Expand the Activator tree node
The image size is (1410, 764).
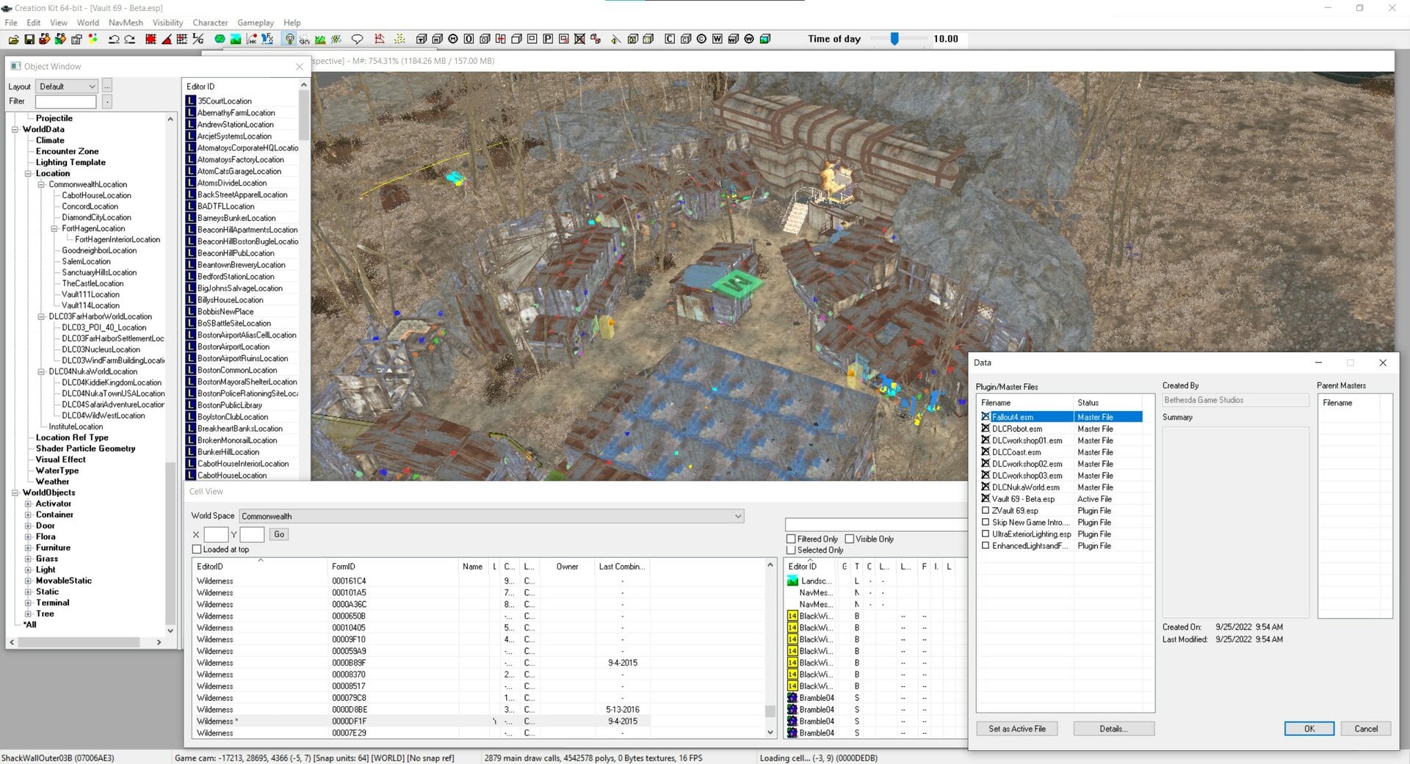point(29,503)
